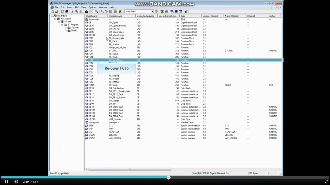The width and height of the screenshot is (330, 185).
Task: Sort by Type column header
Action: (191, 16)
